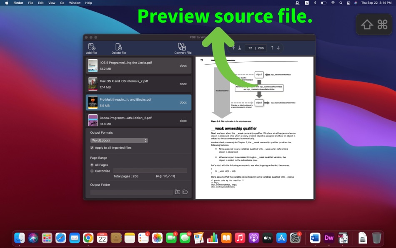Viewport: 396px width, 248px height.
Task: Open Photos from the Dock
Action: pos(157,238)
